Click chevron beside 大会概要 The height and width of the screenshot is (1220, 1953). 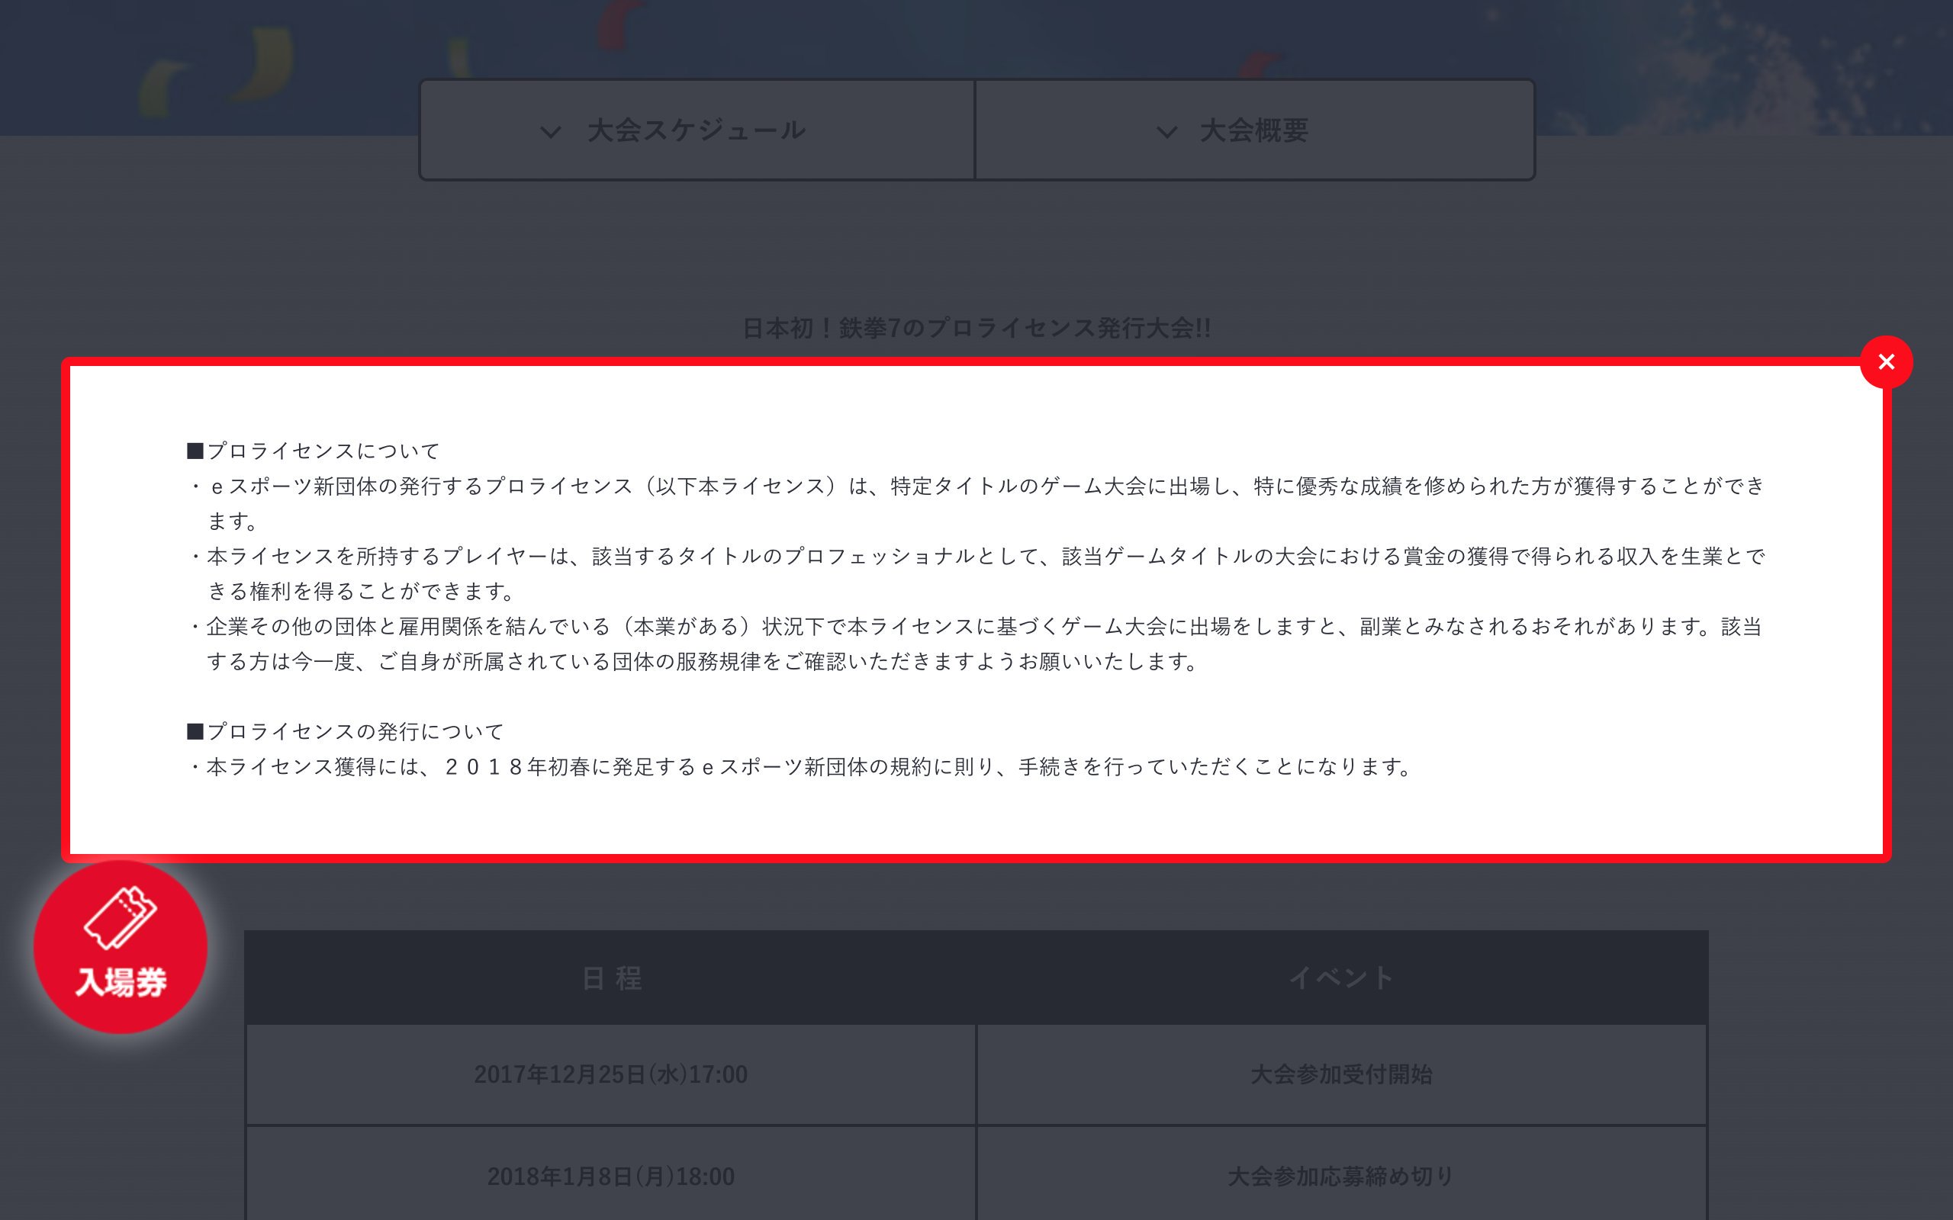tap(1166, 131)
